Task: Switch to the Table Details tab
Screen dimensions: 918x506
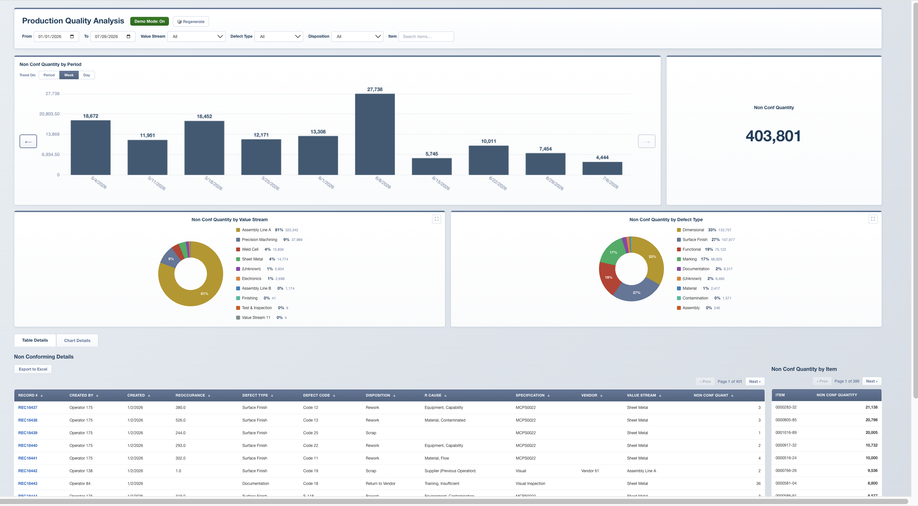Action: pos(35,340)
